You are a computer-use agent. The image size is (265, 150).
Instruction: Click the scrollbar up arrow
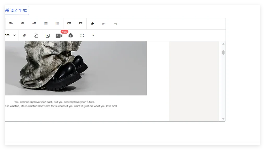pos(223,44)
